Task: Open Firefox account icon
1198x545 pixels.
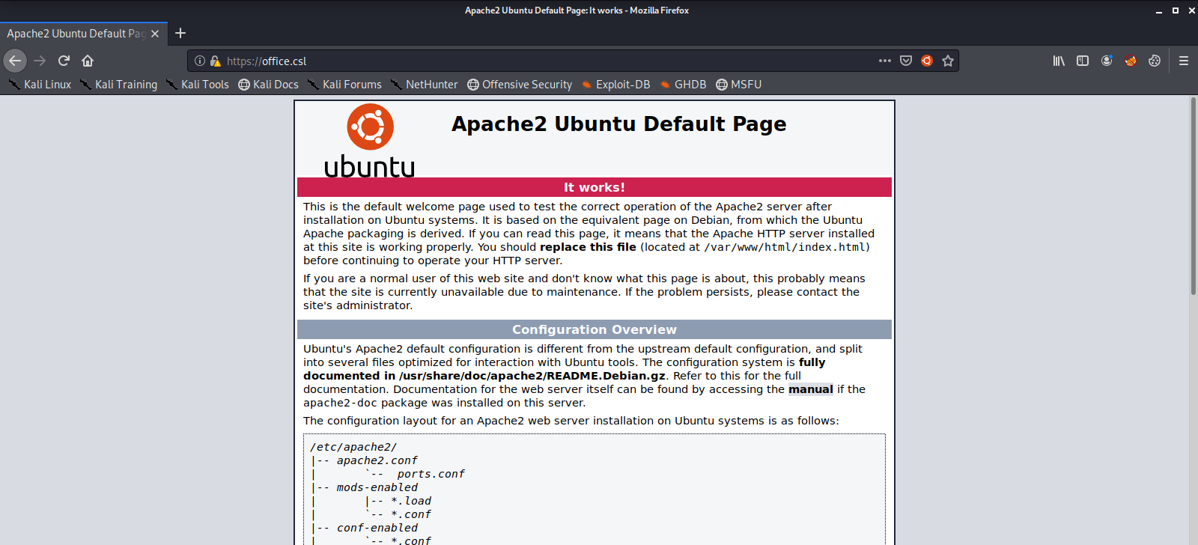Action: pyautogui.click(x=1107, y=61)
